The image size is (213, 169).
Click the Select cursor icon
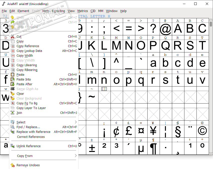(13, 122)
